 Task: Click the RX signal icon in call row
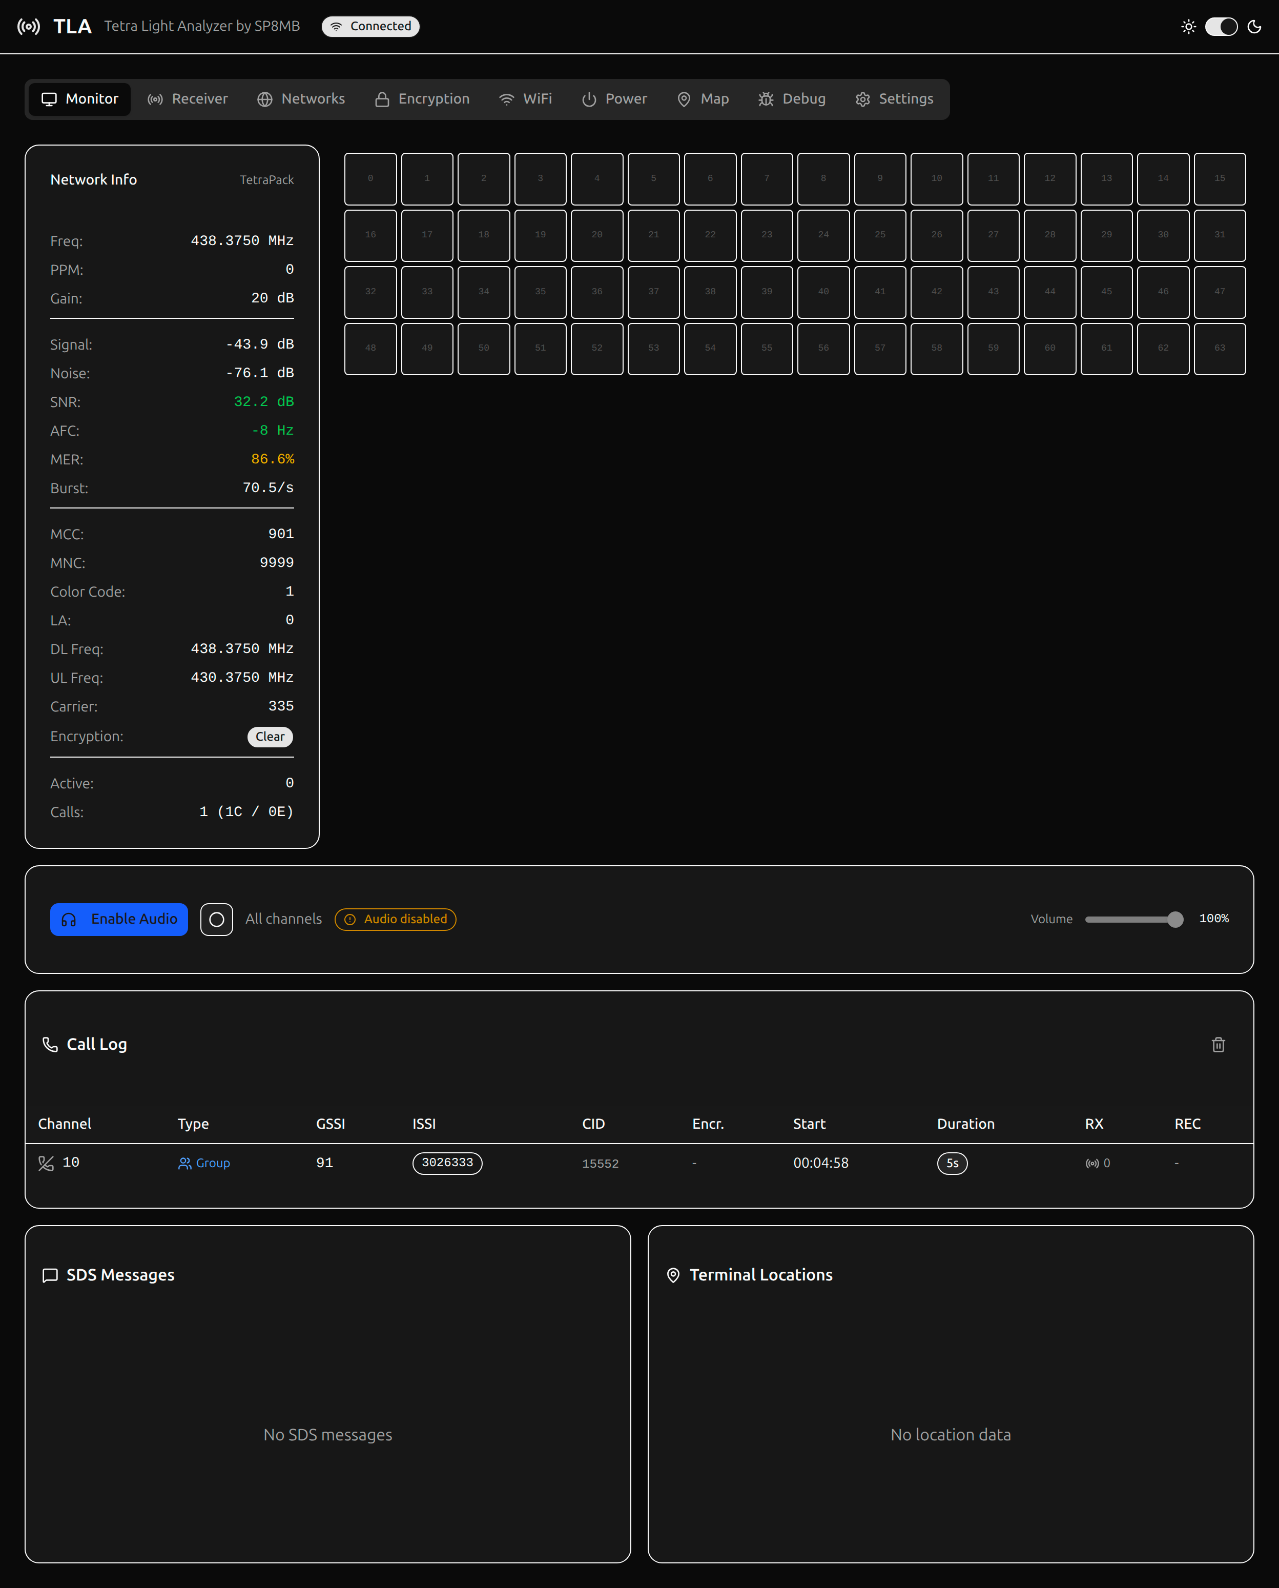tap(1092, 1163)
